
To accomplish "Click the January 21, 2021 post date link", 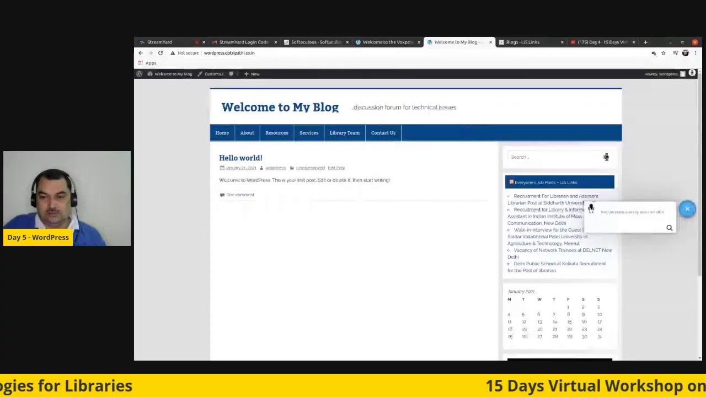I will [241, 168].
